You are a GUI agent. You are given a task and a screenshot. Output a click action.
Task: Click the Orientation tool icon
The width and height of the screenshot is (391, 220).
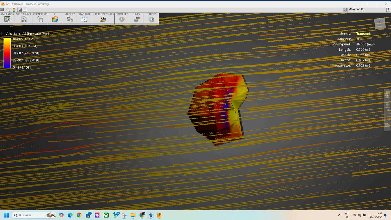point(40,19)
